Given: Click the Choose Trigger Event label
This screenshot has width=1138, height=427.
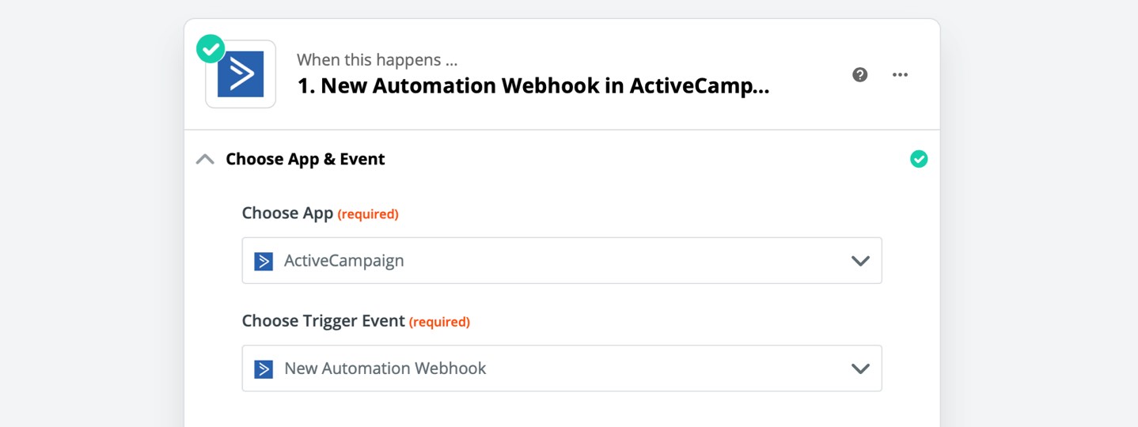Looking at the screenshot, I should click(x=324, y=321).
